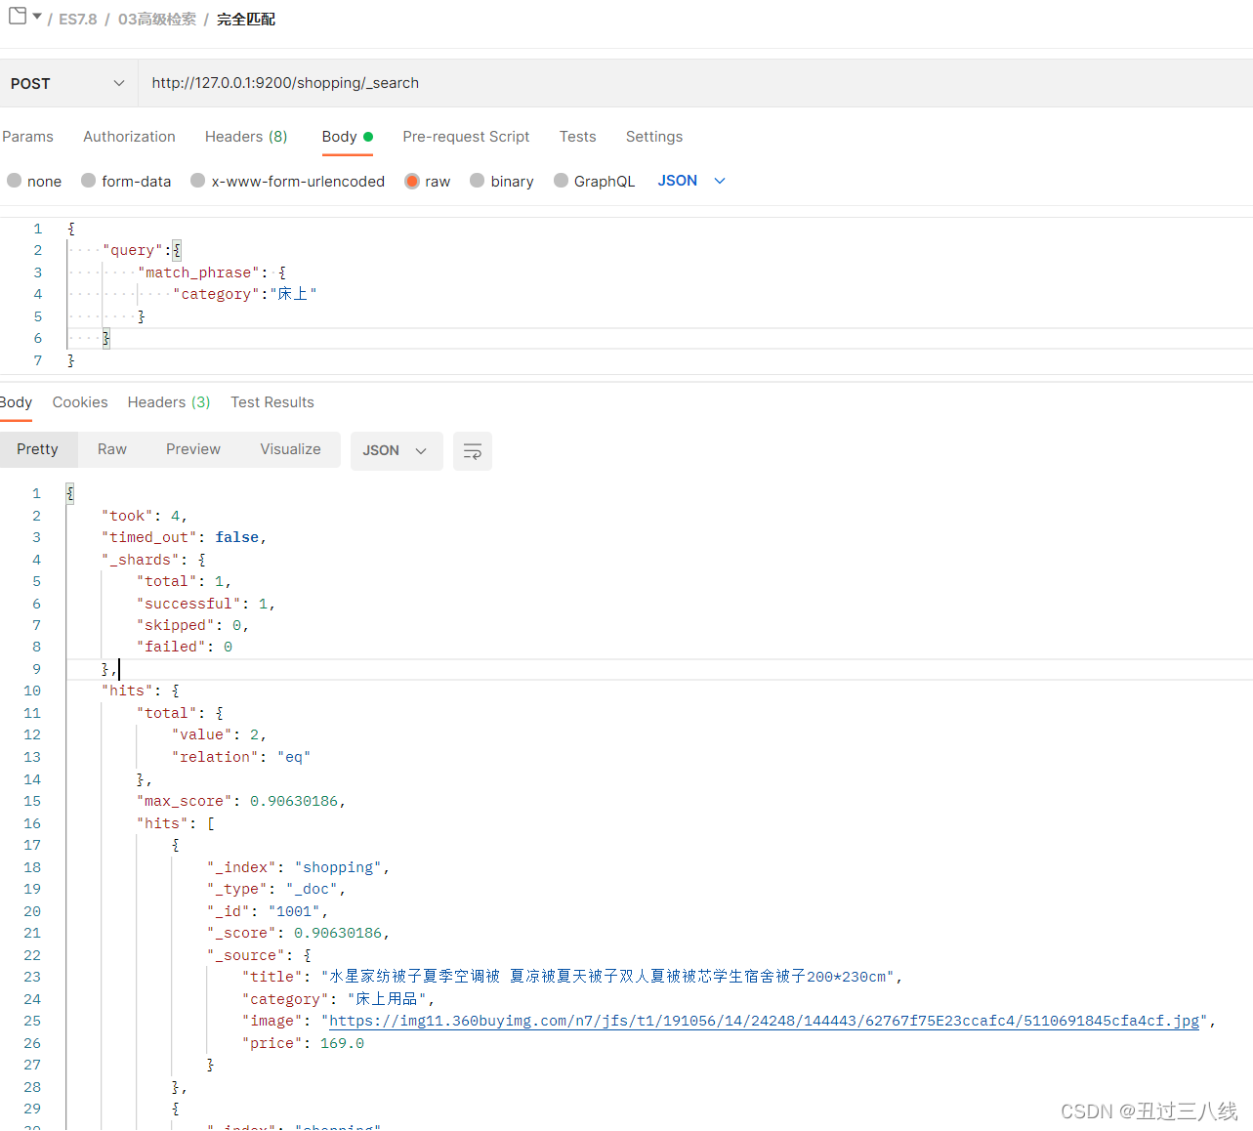This screenshot has height=1131, width=1253.
Task: Open the POST method dropdown
Action: pos(68,84)
